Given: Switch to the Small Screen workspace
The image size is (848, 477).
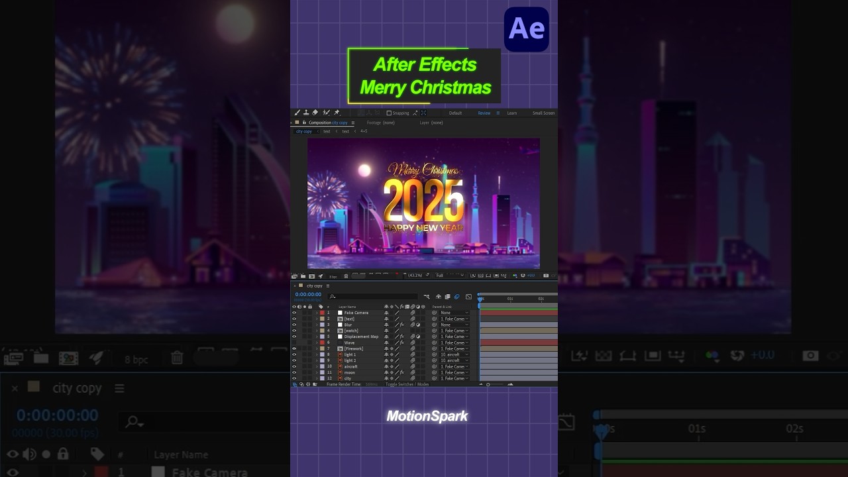Looking at the screenshot, I should pyautogui.click(x=543, y=113).
